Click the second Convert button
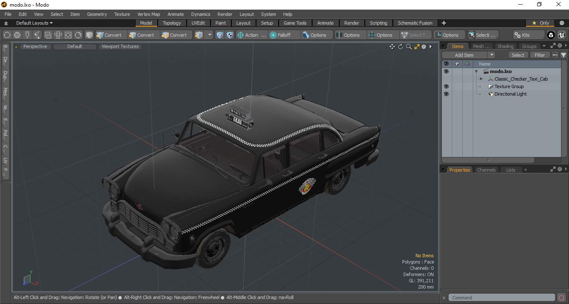Image resolution: width=569 pixels, height=304 pixels. click(143, 35)
